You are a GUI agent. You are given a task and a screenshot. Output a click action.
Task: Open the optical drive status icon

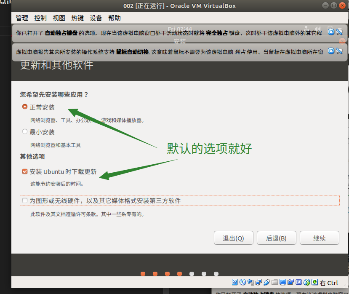point(242,282)
